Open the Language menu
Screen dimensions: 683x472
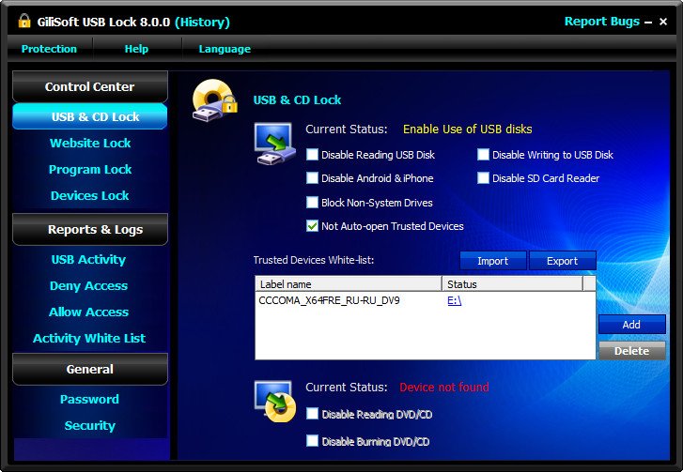pos(225,49)
